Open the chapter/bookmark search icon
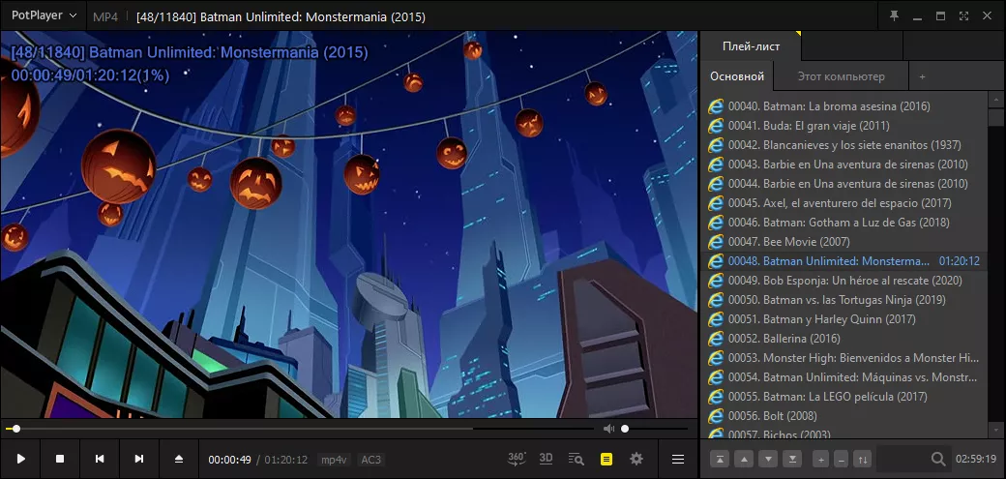 click(x=577, y=459)
